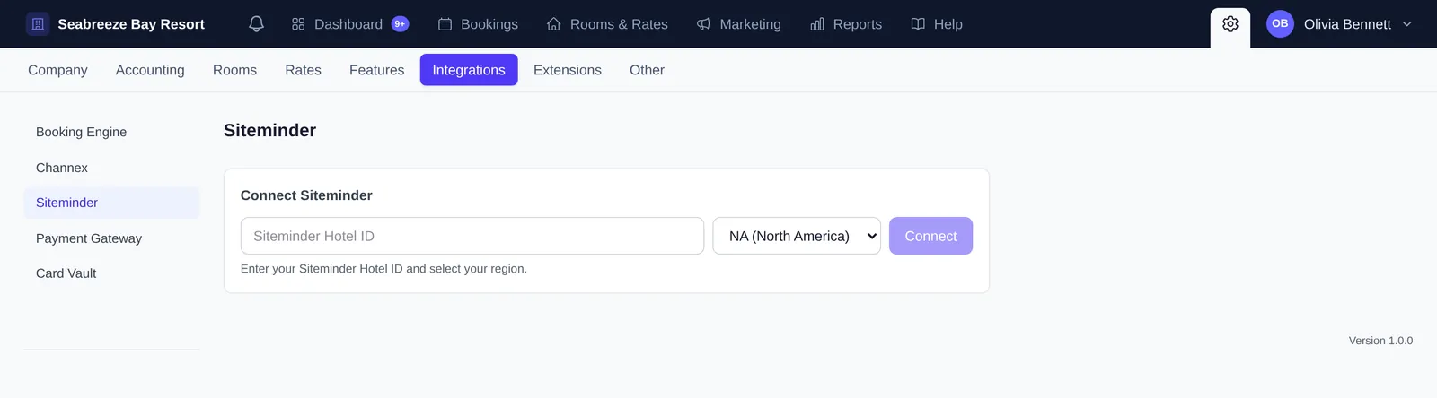Viewport: 1437px width, 398px height.
Task: Open the Bookings menu
Action: pyautogui.click(x=478, y=24)
